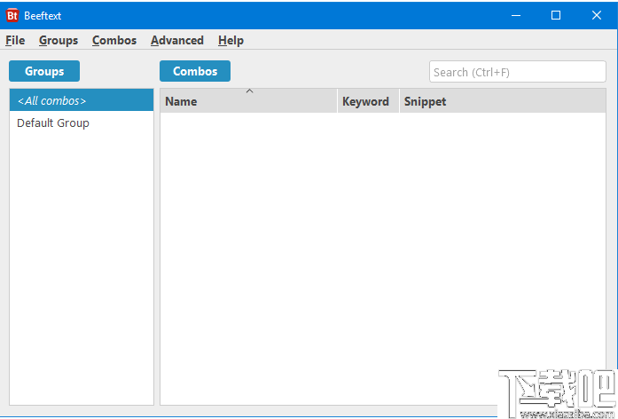Open the Combos menu in menu bar
Viewport: 618px width, 419px height.
(114, 40)
